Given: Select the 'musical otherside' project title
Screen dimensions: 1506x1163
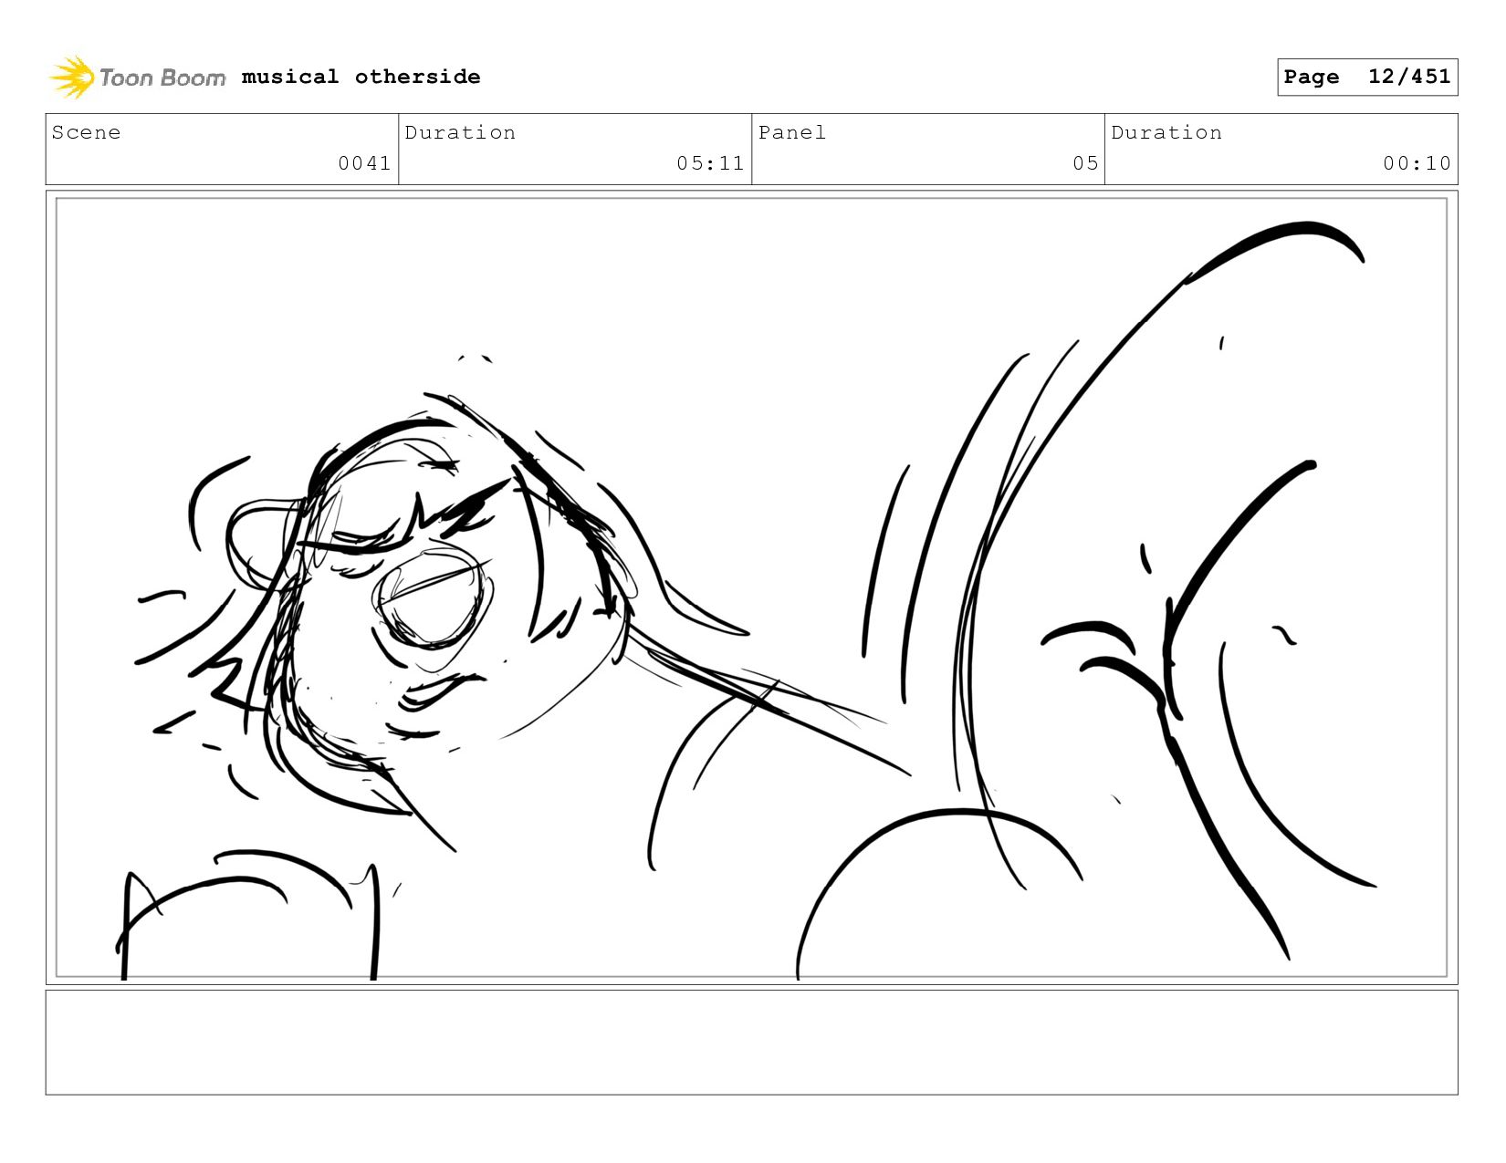Looking at the screenshot, I should coord(361,77).
